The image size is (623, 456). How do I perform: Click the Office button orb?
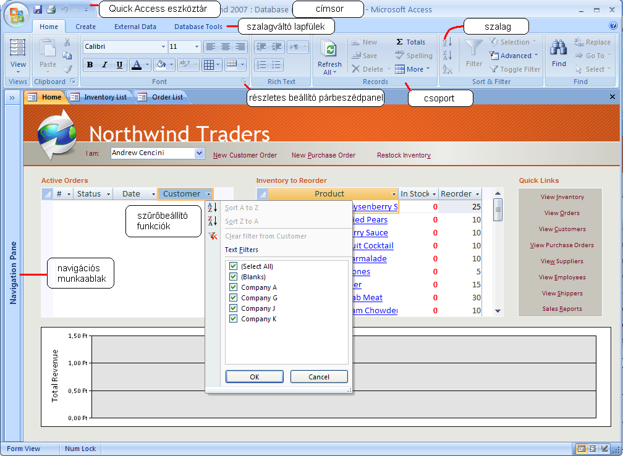(x=16, y=15)
